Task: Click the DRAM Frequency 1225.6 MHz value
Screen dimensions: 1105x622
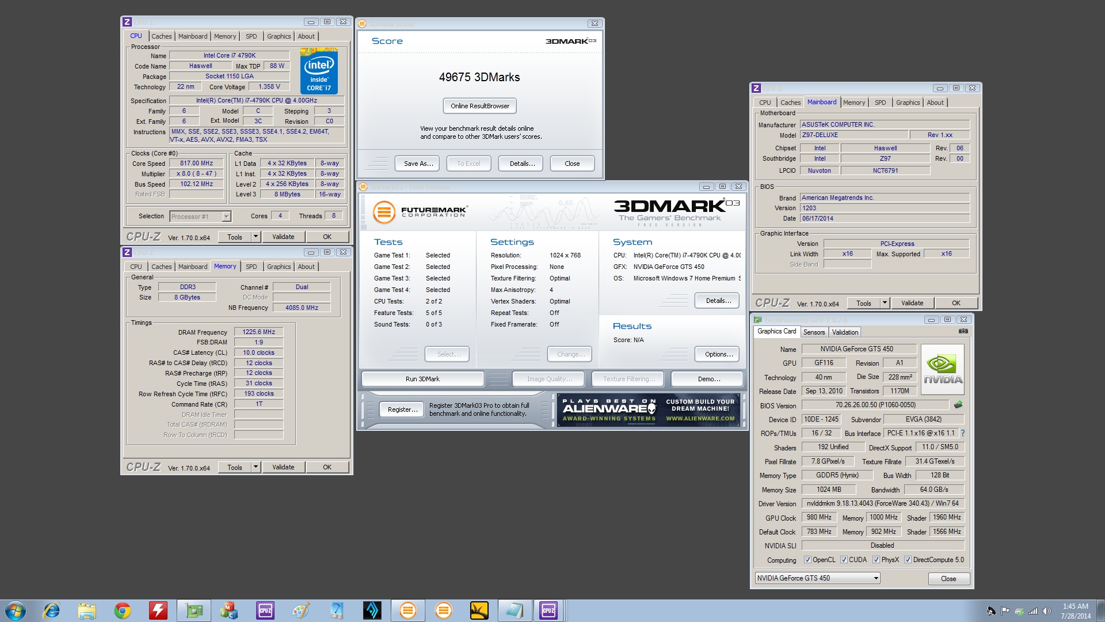Action: point(258,332)
